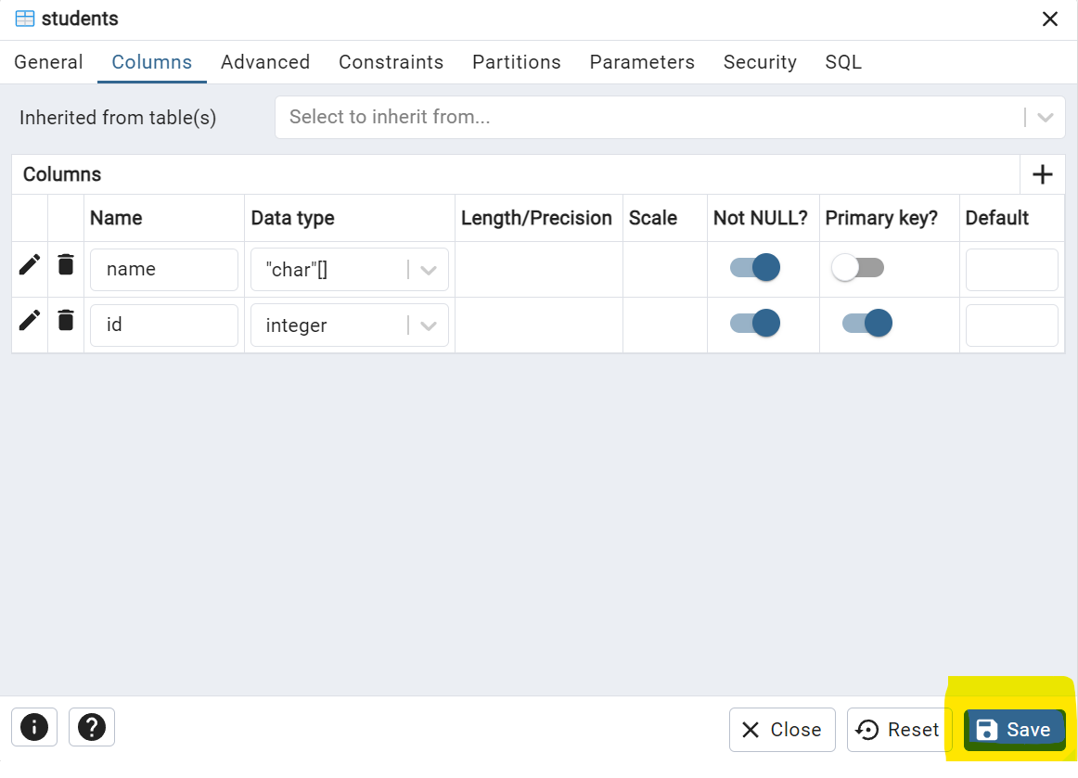
Task: Close the students dialog with X icon
Action: 1050,19
